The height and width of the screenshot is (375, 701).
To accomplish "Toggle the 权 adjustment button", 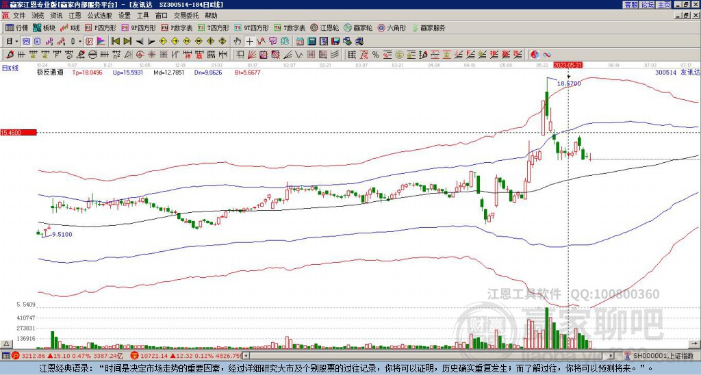I will (x=89, y=42).
